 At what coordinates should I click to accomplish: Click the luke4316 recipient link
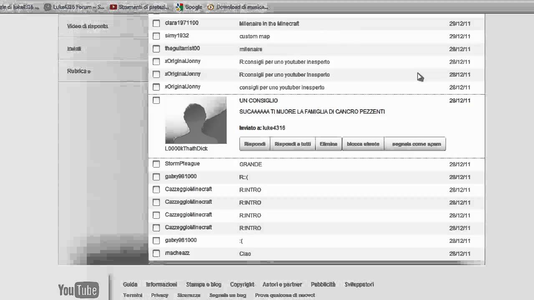tap(274, 128)
